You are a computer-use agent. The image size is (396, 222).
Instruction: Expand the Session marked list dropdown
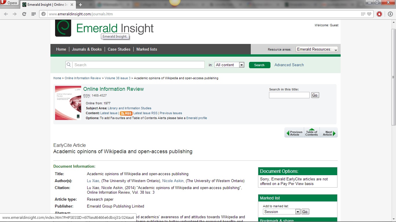tap(281, 212)
